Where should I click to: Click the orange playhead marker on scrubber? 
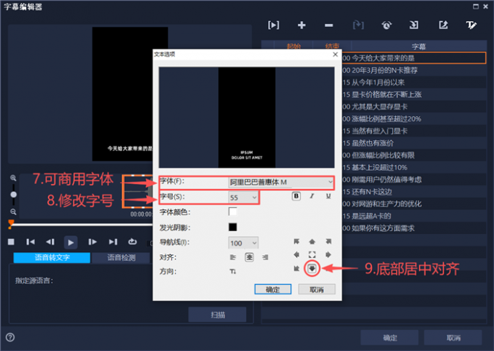click(11, 224)
